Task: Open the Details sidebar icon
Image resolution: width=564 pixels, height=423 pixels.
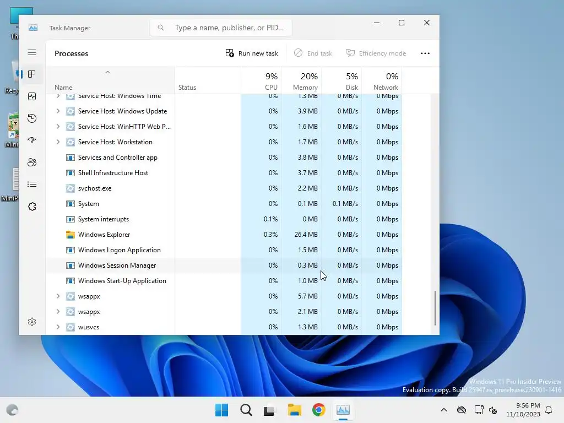Action: [32, 185]
